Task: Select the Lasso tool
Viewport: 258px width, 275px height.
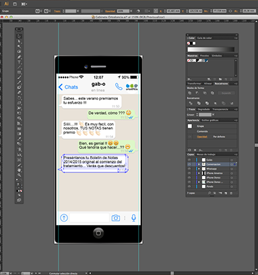Action: (19, 51)
